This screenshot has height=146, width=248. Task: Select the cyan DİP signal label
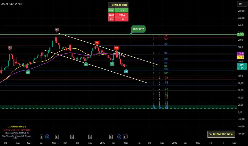click(126, 71)
